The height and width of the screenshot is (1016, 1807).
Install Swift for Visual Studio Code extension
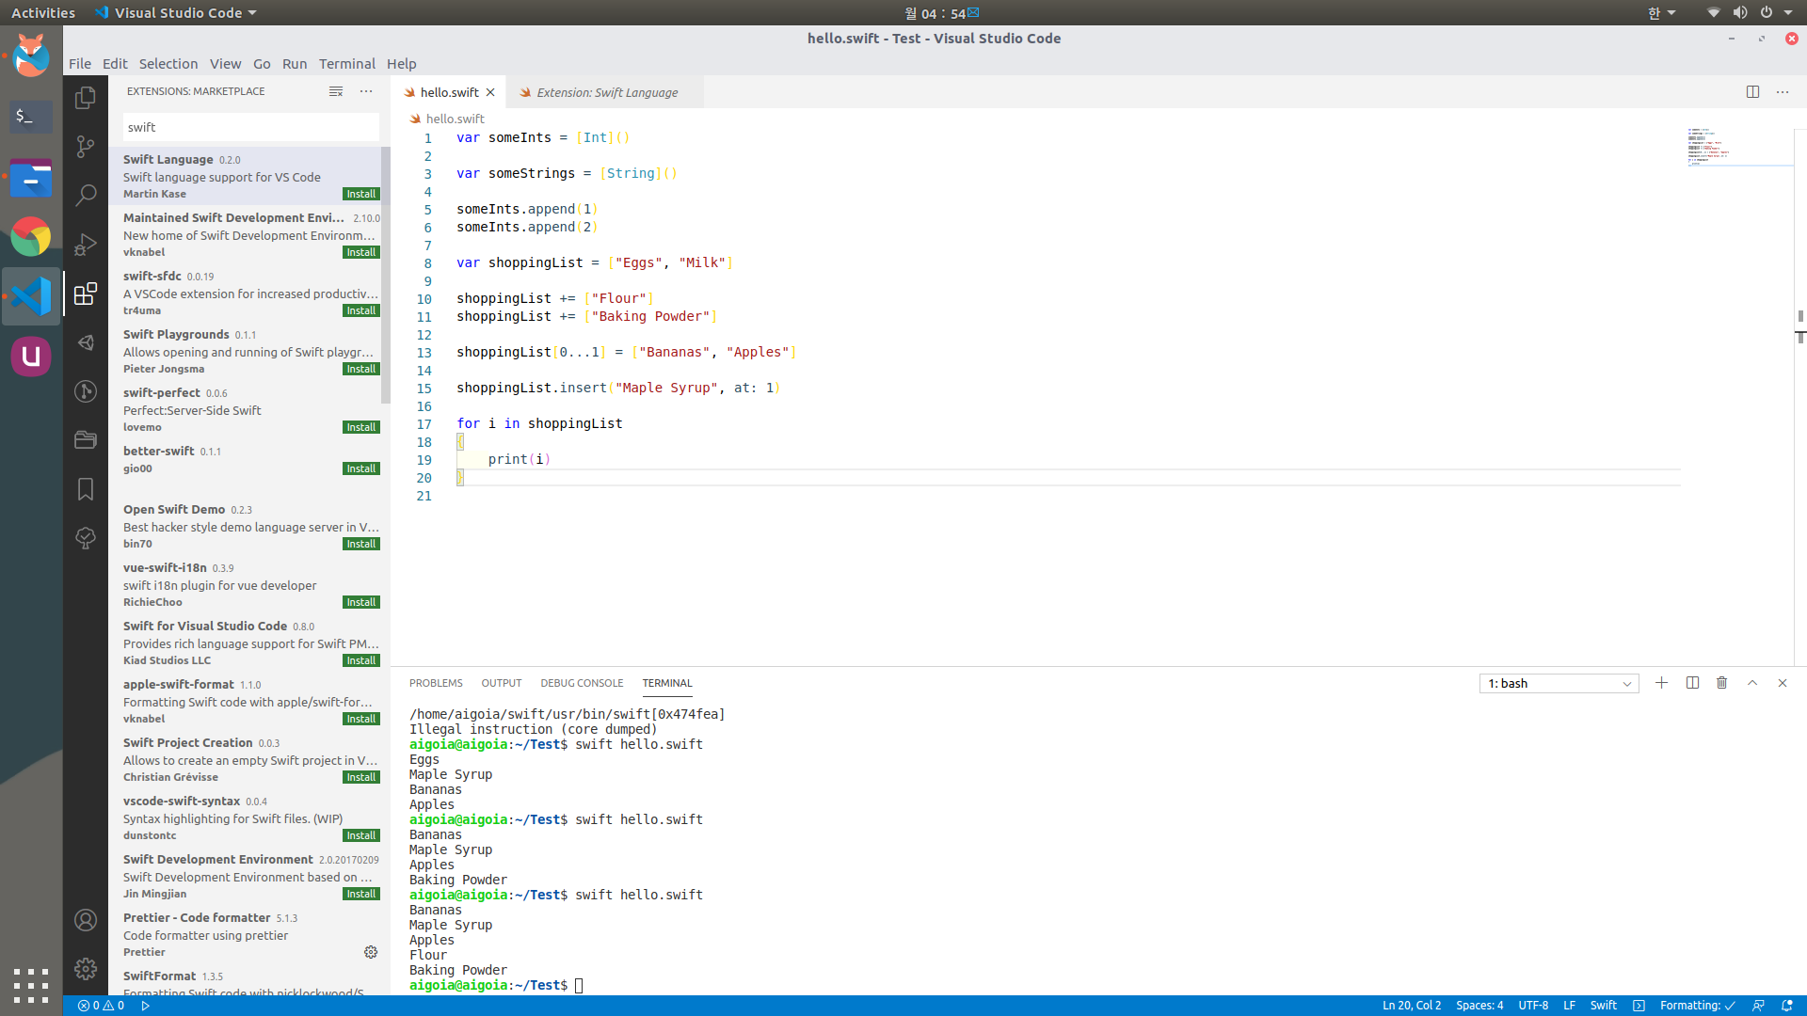(361, 660)
